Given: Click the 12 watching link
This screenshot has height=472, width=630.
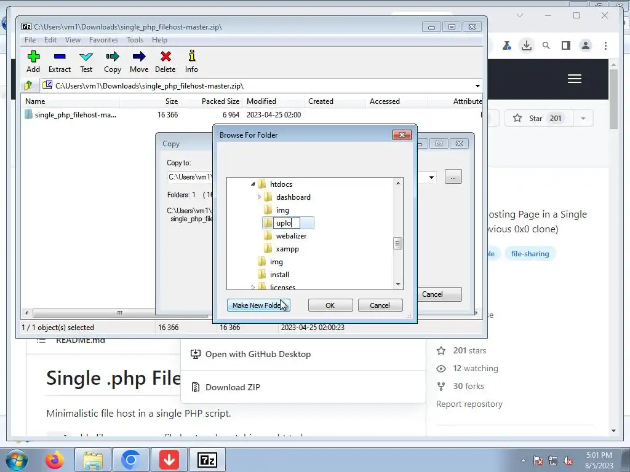Looking at the screenshot, I should 476,368.
